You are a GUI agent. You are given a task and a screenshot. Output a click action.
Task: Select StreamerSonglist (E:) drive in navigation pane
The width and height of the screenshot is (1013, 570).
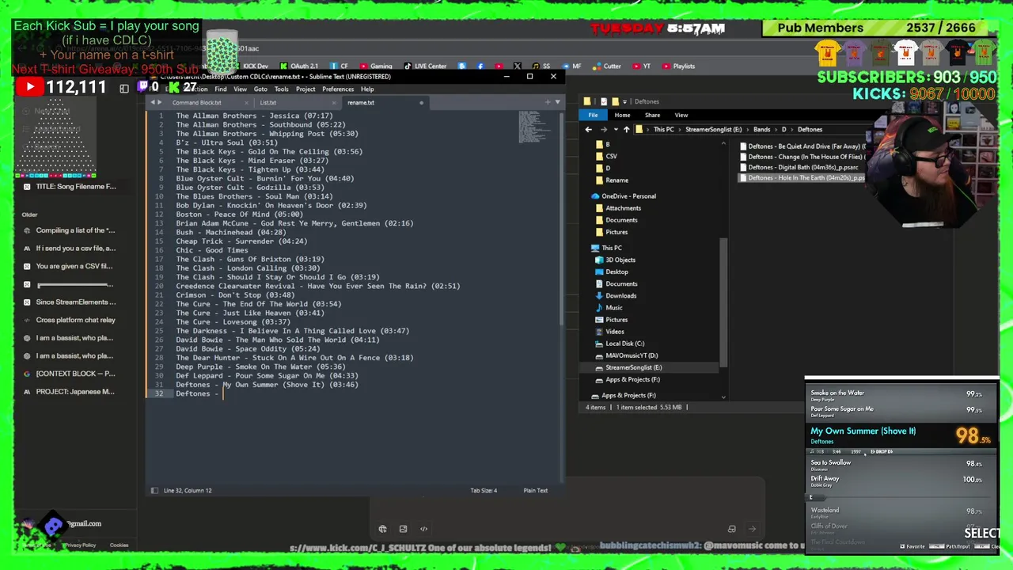coord(633,367)
